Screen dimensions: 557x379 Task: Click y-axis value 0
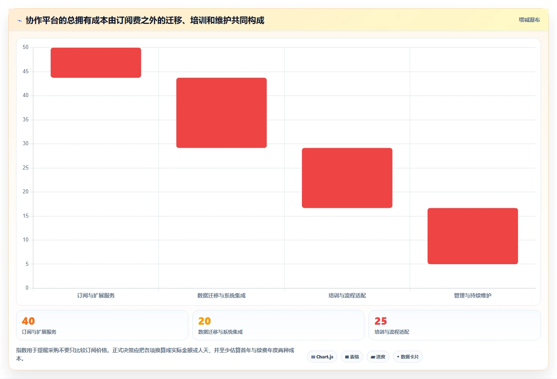27,288
